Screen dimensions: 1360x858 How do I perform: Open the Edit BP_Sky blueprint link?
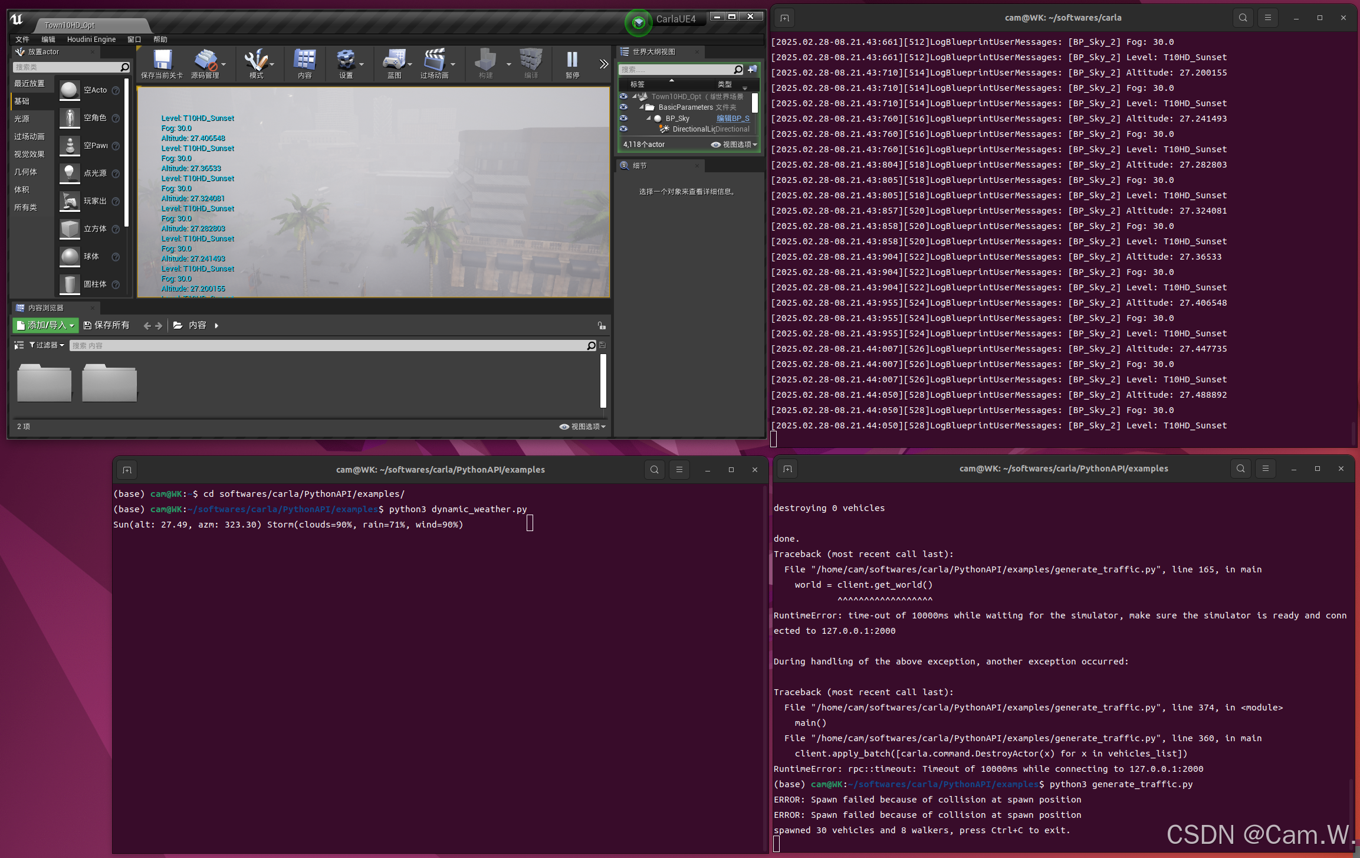coord(733,118)
